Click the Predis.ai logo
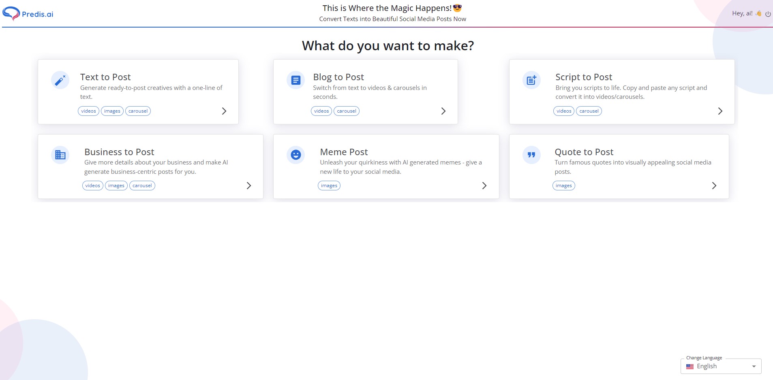Screen dimensions: 773x380 pyautogui.click(x=28, y=14)
